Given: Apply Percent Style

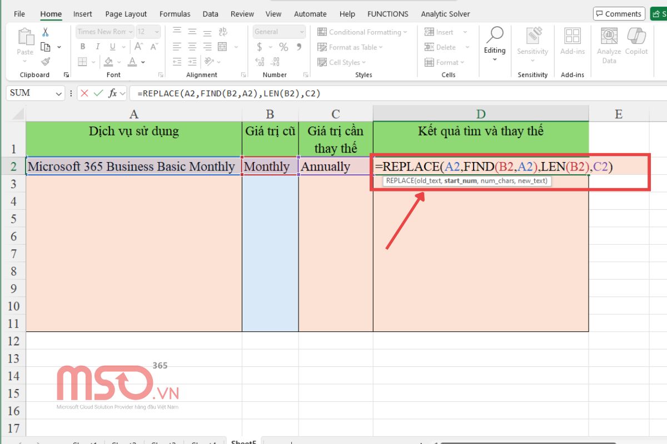Looking at the screenshot, I should pyautogui.click(x=283, y=47).
